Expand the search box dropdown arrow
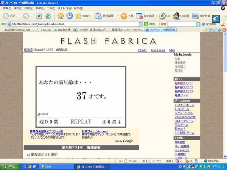The width and height of the screenshot is (227, 170). pyautogui.click(x=198, y=24)
